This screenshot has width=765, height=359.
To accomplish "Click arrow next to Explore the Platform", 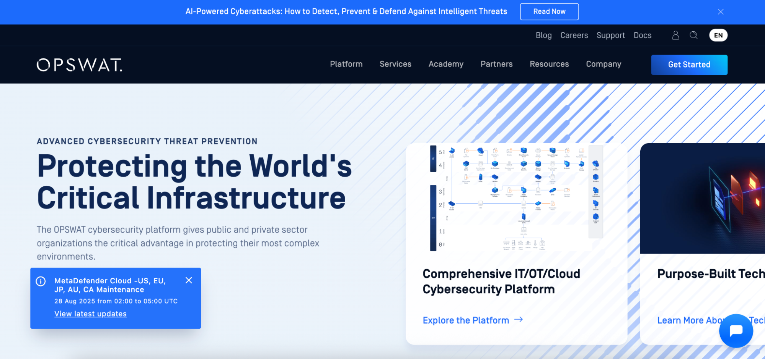I will pyautogui.click(x=519, y=320).
